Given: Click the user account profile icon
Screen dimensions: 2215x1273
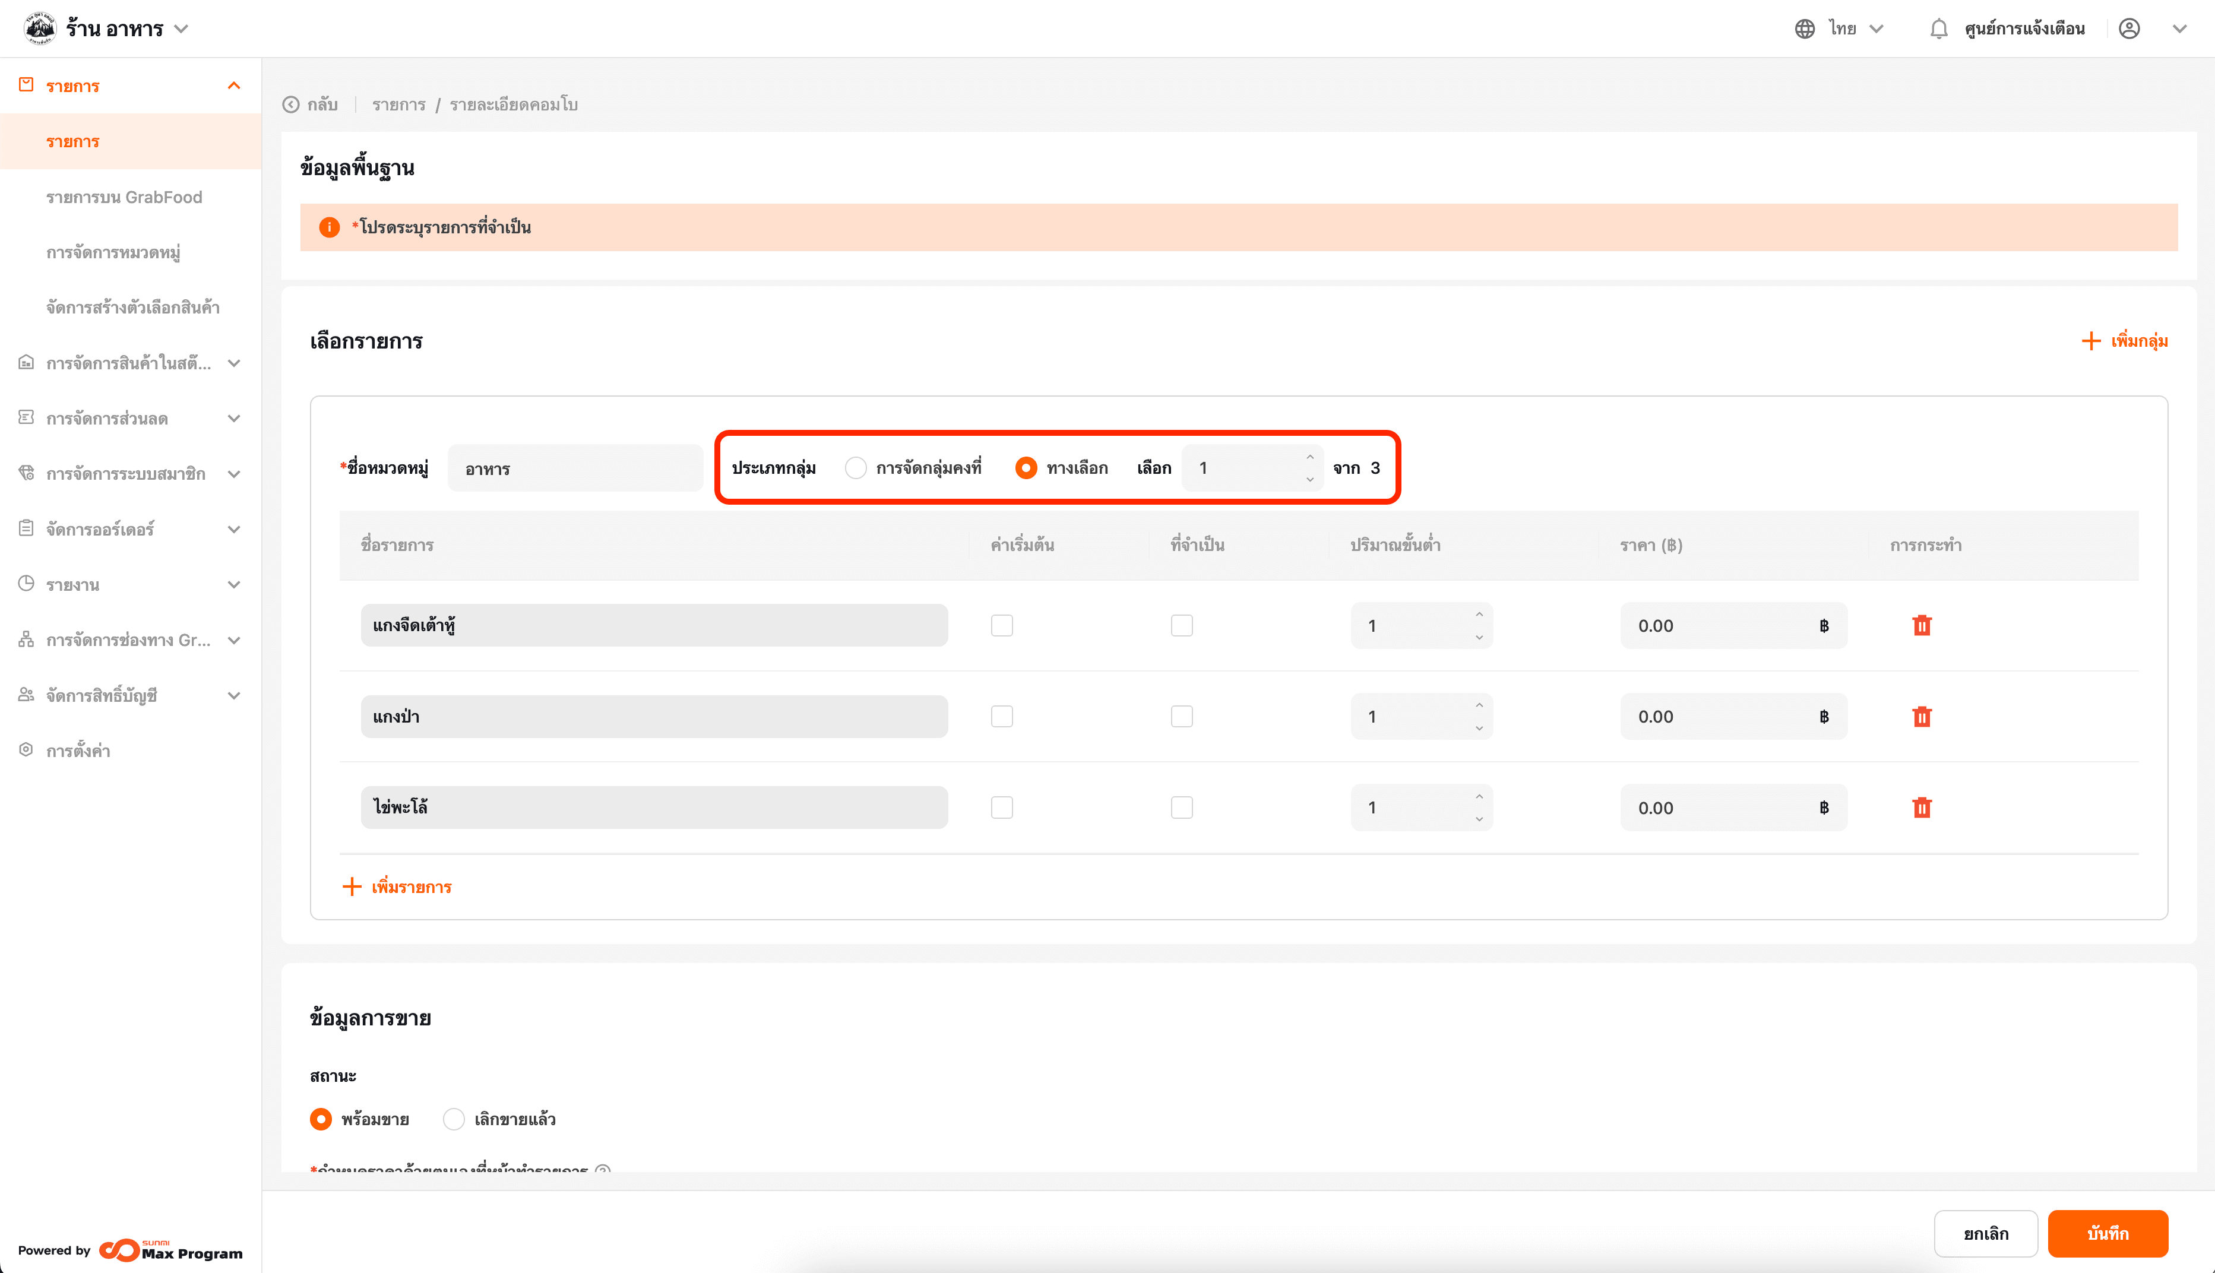Looking at the screenshot, I should (x=2129, y=29).
